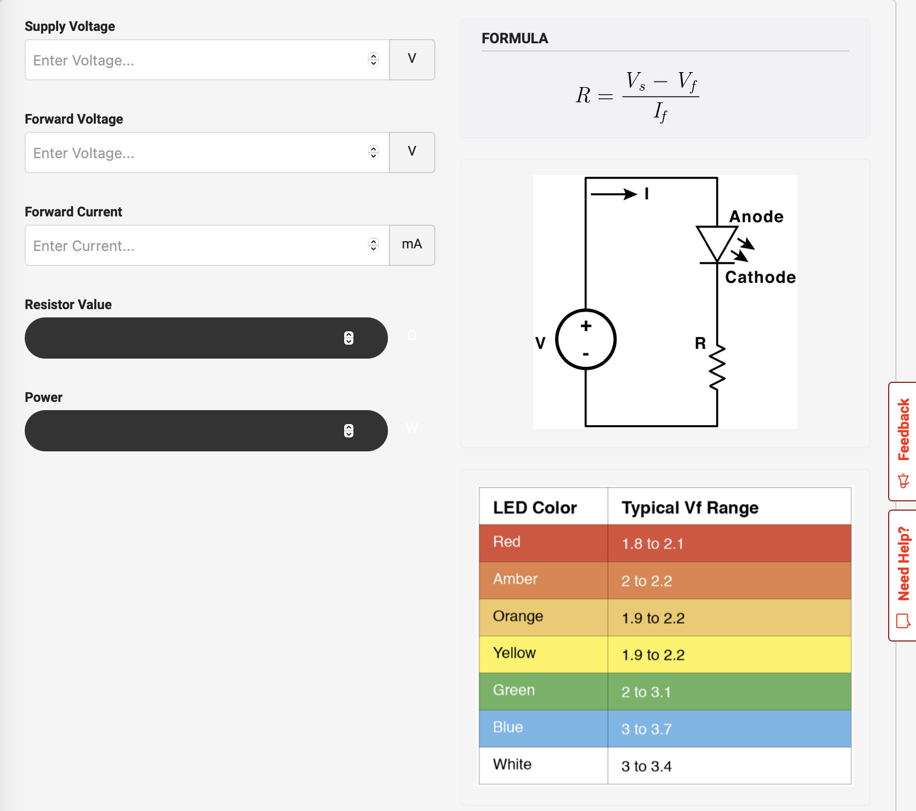Click the LED diode symbol in diagram

(717, 245)
